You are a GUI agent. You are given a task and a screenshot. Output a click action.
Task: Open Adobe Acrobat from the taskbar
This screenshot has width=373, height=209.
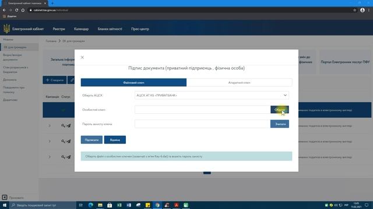coord(176,205)
